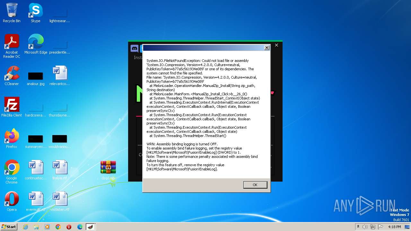Show hidden system tray icons
Screen dimensions: 411x231
[x=358, y=227]
